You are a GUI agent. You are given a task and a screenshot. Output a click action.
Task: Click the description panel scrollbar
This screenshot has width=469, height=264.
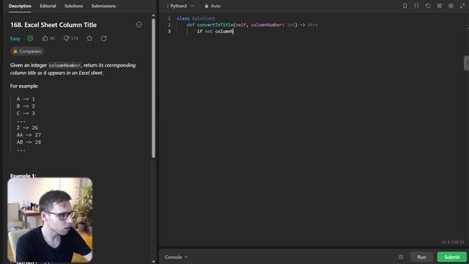[x=153, y=88]
